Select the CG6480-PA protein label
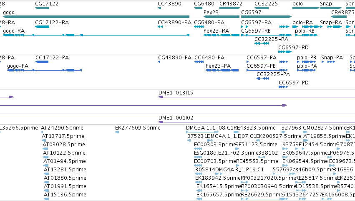Screen dimensions: 355x201 click(209, 58)
